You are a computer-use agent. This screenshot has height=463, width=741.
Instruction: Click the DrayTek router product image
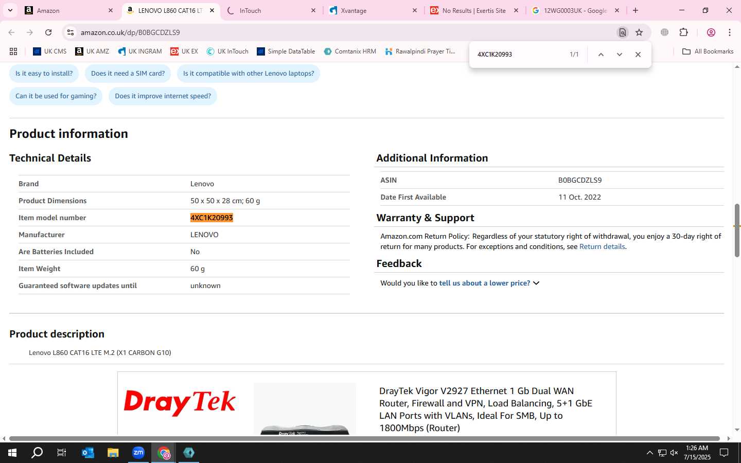(x=305, y=409)
